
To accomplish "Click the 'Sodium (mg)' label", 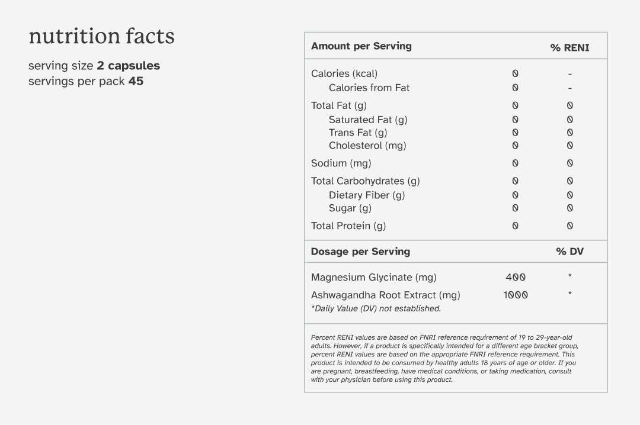I will tap(341, 163).
